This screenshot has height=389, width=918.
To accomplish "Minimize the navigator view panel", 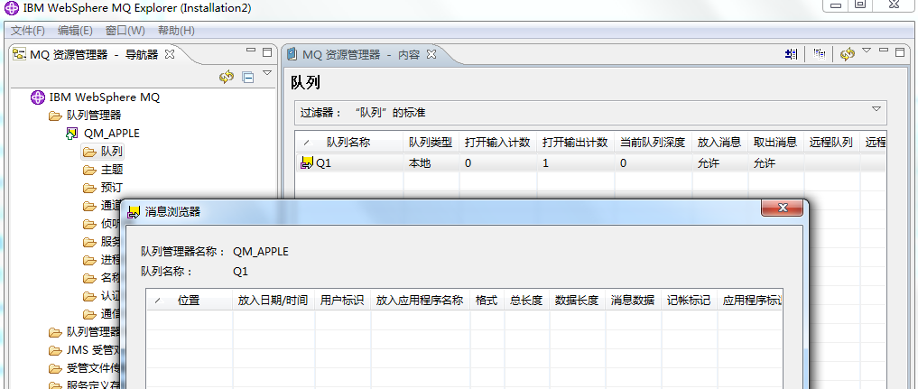I will (x=251, y=51).
